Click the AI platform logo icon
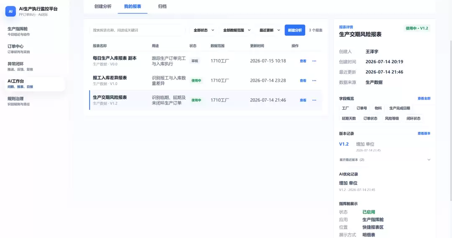The height and width of the screenshot is (238, 452). pyautogui.click(x=10, y=11)
